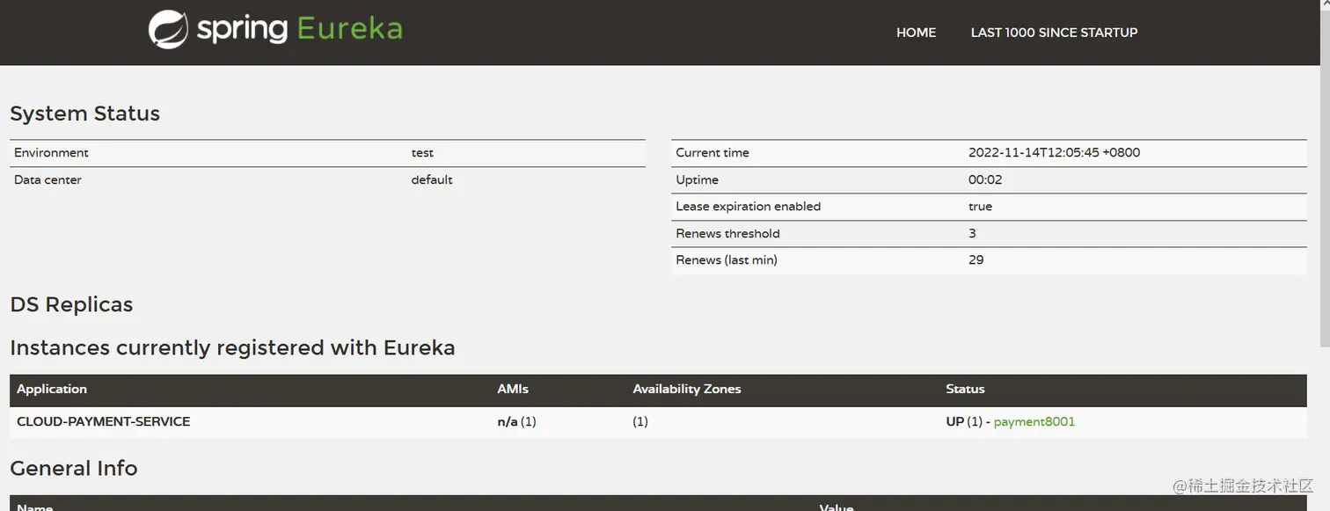
Task: Click the Environment label
Action: tap(51, 152)
